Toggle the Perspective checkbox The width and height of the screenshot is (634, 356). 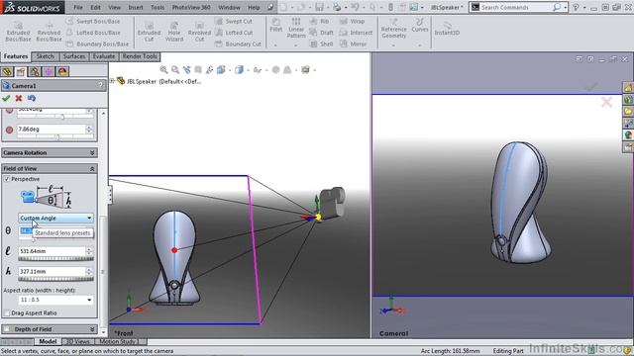pyautogui.click(x=7, y=179)
